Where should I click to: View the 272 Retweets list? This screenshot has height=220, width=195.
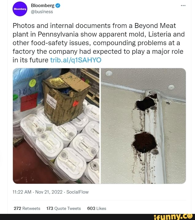pyautogui.click(x=27, y=208)
